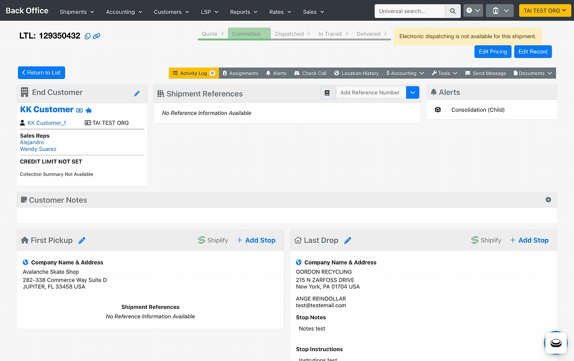
Task: Open the chat widget bubble
Action: pyautogui.click(x=556, y=343)
